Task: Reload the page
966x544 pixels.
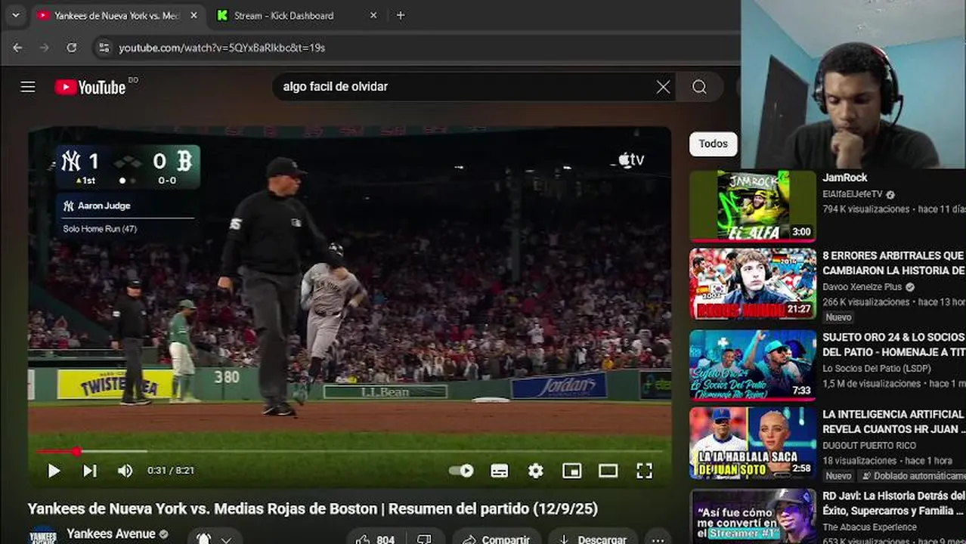Action: pos(71,48)
